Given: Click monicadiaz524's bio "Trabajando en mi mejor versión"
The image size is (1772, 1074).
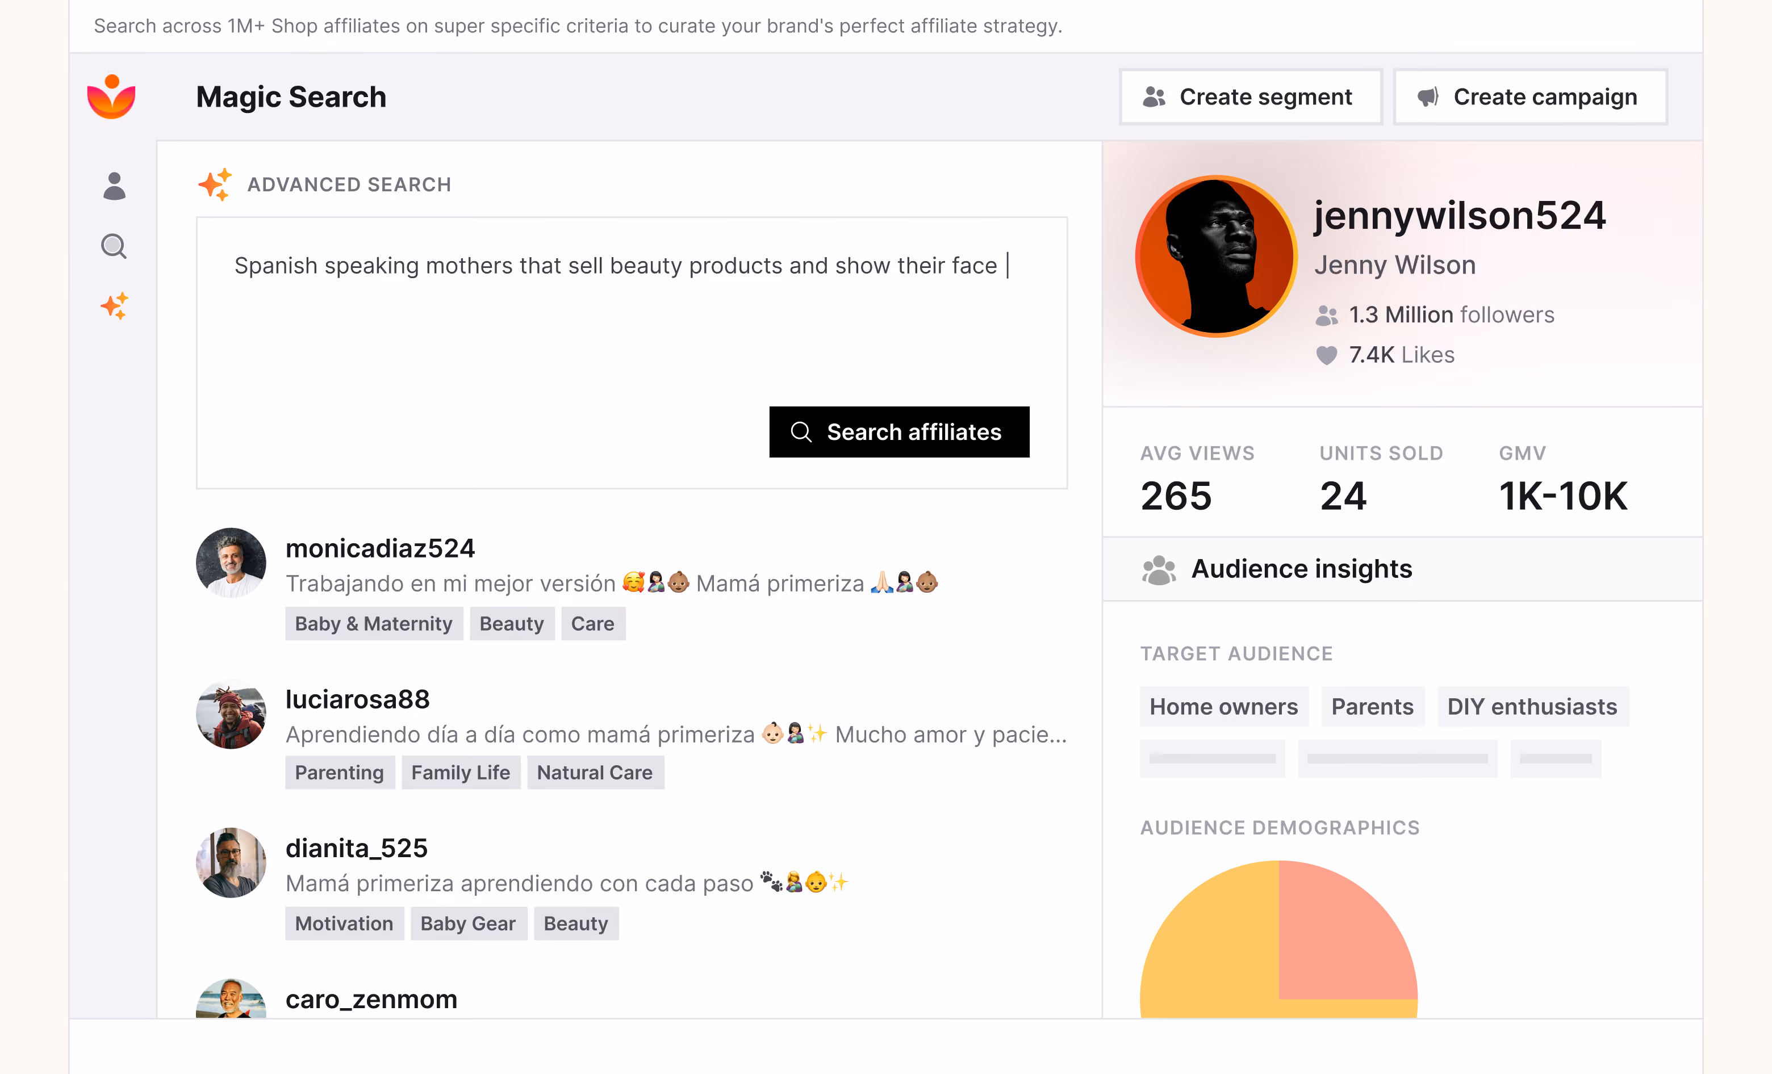Looking at the screenshot, I should (451, 584).
